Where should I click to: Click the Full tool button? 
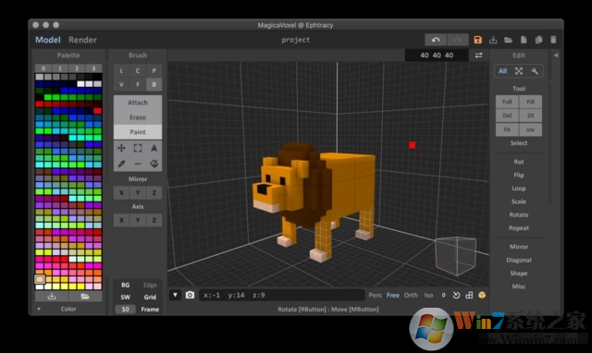pos(507,102)
